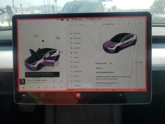Tap the Software download arrow icon
Screen dimensions: 165x124
click(72, 86)
